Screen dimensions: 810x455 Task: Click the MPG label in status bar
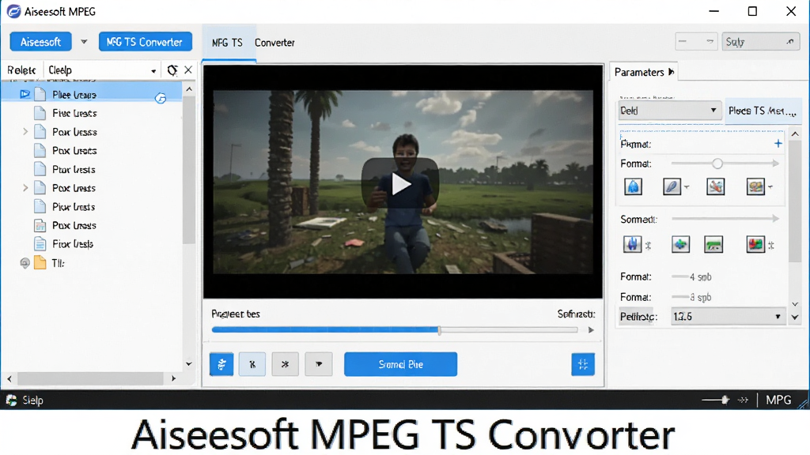coord(778,400)
